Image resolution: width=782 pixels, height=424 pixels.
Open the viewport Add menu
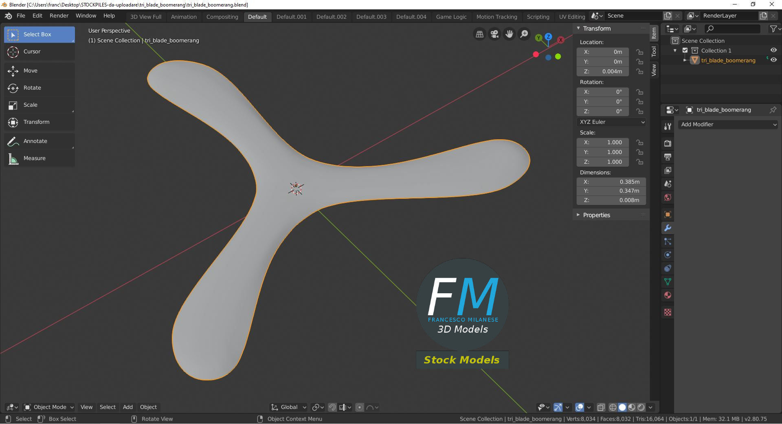pos(128,407)
